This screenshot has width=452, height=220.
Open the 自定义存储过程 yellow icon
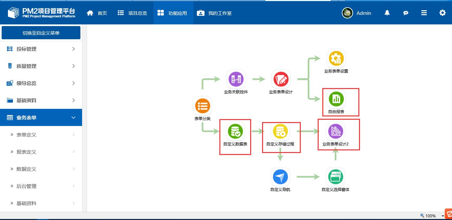(280, 132)
